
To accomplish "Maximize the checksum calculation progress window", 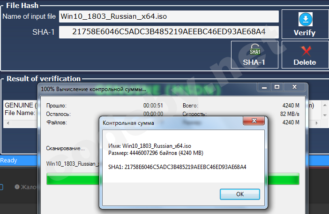I will (x=277, y=87).
